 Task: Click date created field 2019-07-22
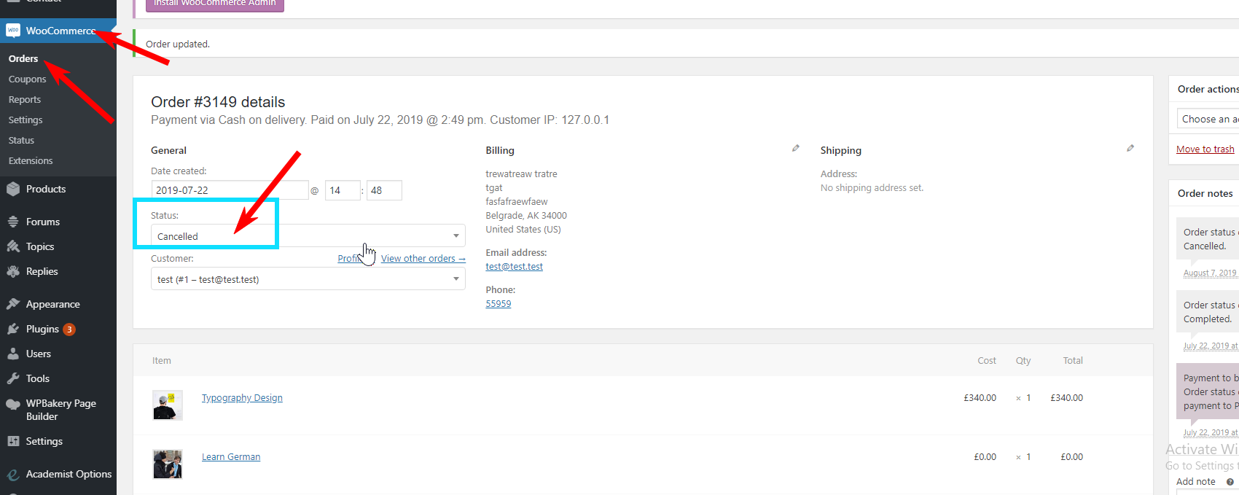pos(230,190)
